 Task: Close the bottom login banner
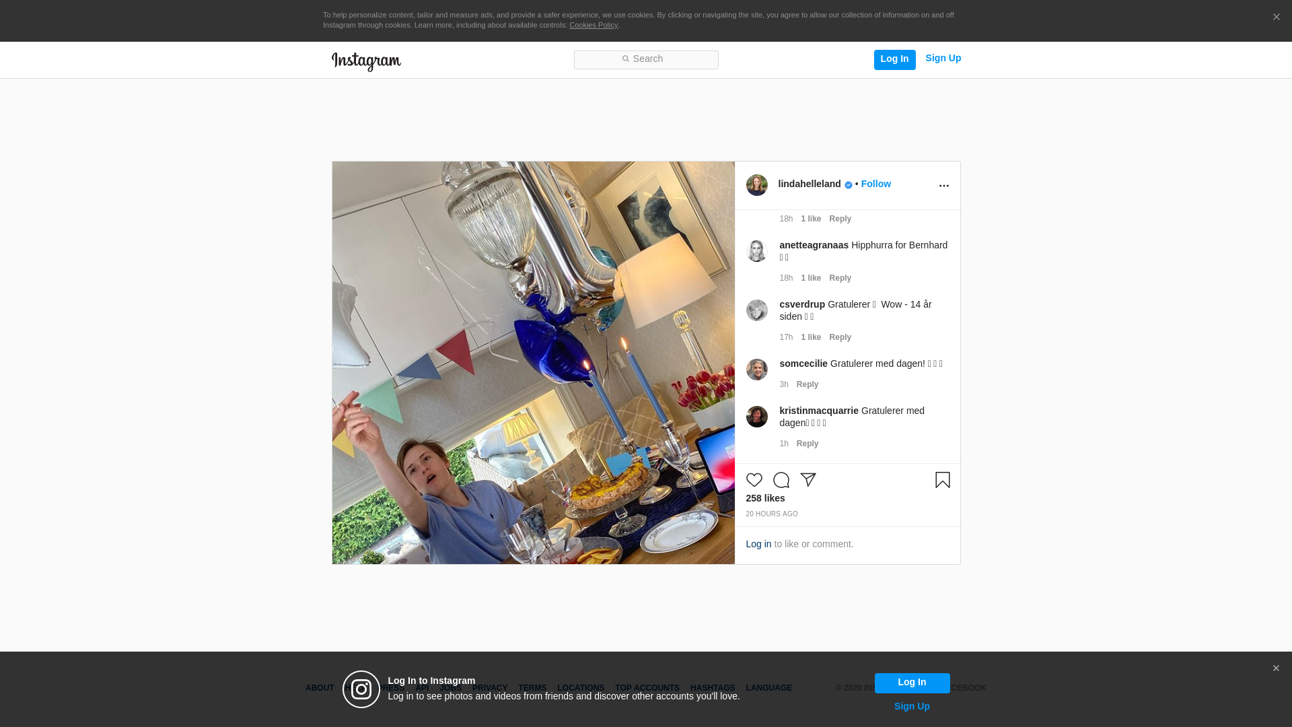click(1276, 668)
